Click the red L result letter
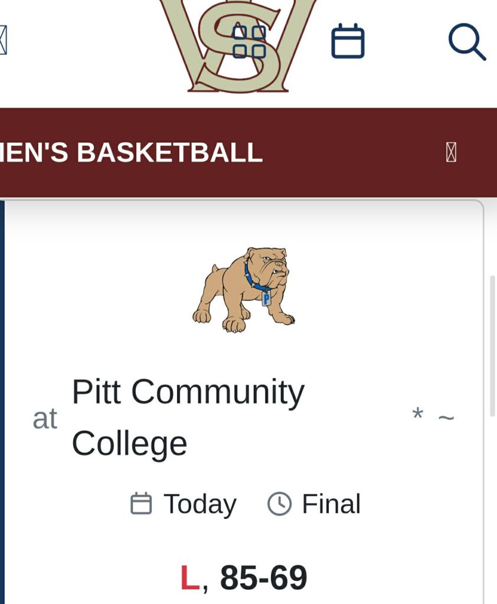This screenshot has width=497, height=604. pos(189,578)
